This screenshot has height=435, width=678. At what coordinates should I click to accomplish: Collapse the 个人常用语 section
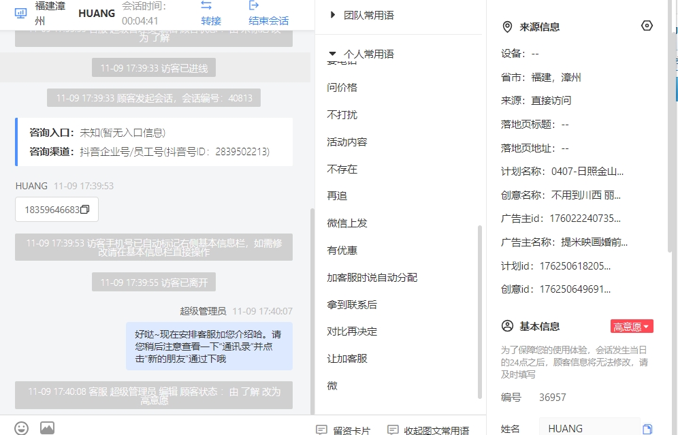pyautogui.click(x=332, y=54)
